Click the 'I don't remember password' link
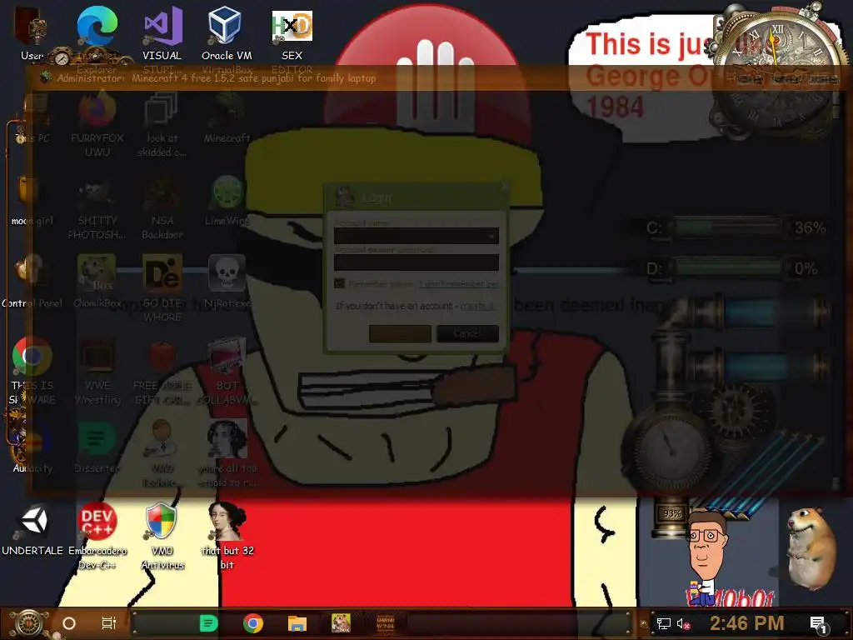This screenshot has width=853, height=640. [x=459, y=284]
